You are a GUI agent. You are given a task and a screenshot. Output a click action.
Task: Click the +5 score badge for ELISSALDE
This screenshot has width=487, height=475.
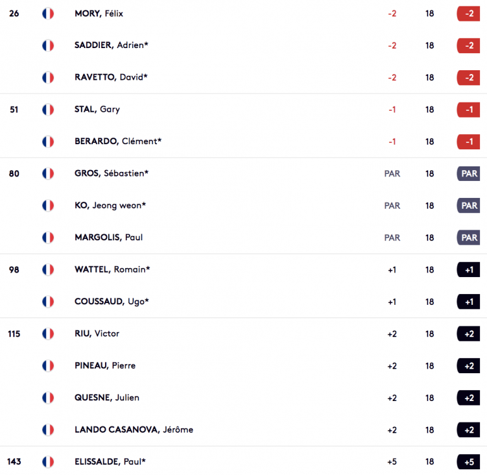(469, 462)
